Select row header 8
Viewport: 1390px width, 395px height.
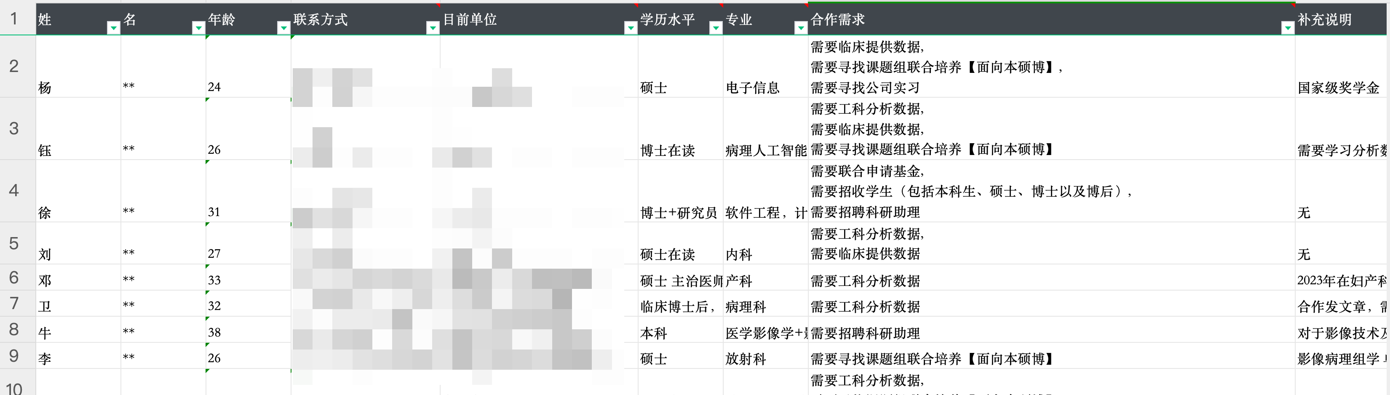(x=18, y=329)
